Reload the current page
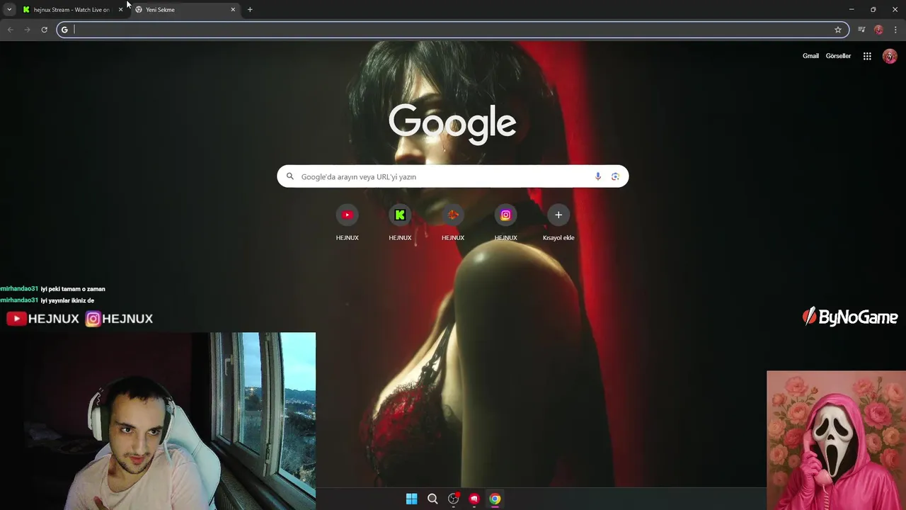Viewport: 906px width, 510px height. coord(44,30)
